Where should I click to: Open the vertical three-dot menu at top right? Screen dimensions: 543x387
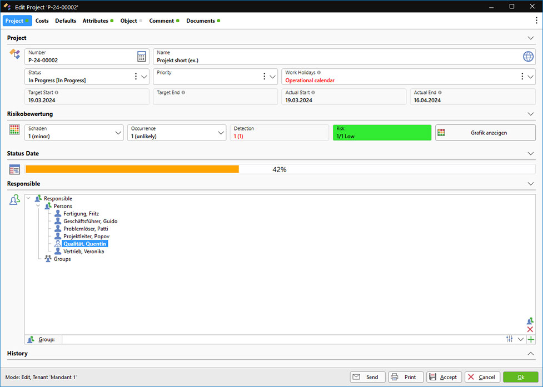point(536,21)
